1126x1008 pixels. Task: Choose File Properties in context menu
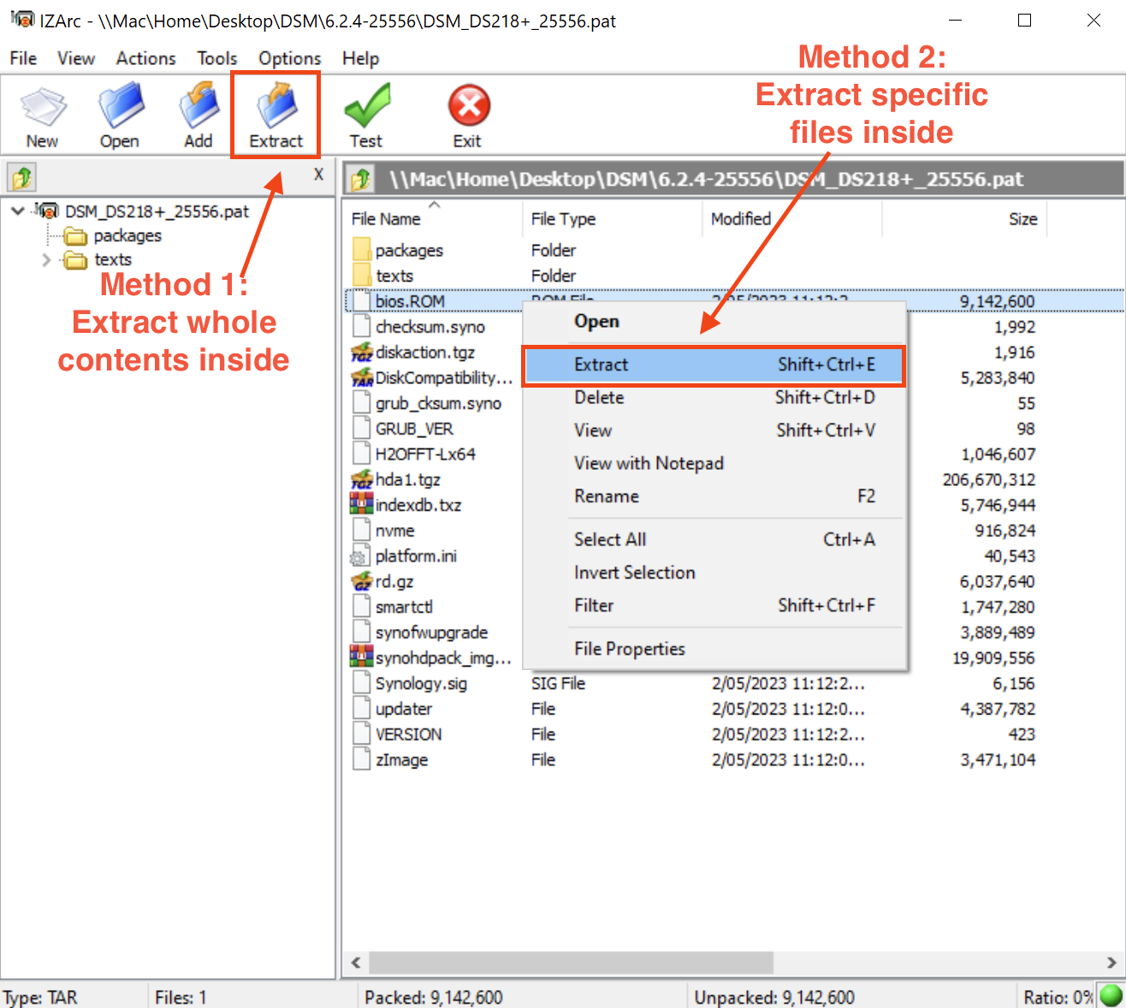coord(714,649)
